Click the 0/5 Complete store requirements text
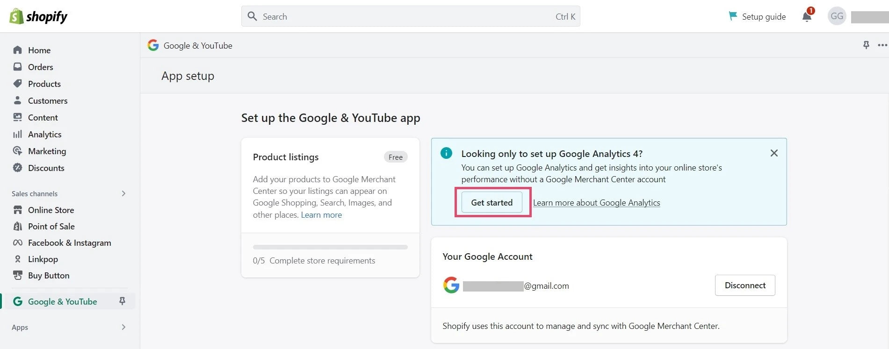The width and height of the screenshot is (889, 349). pyautogui.click(x=314, y=261)
